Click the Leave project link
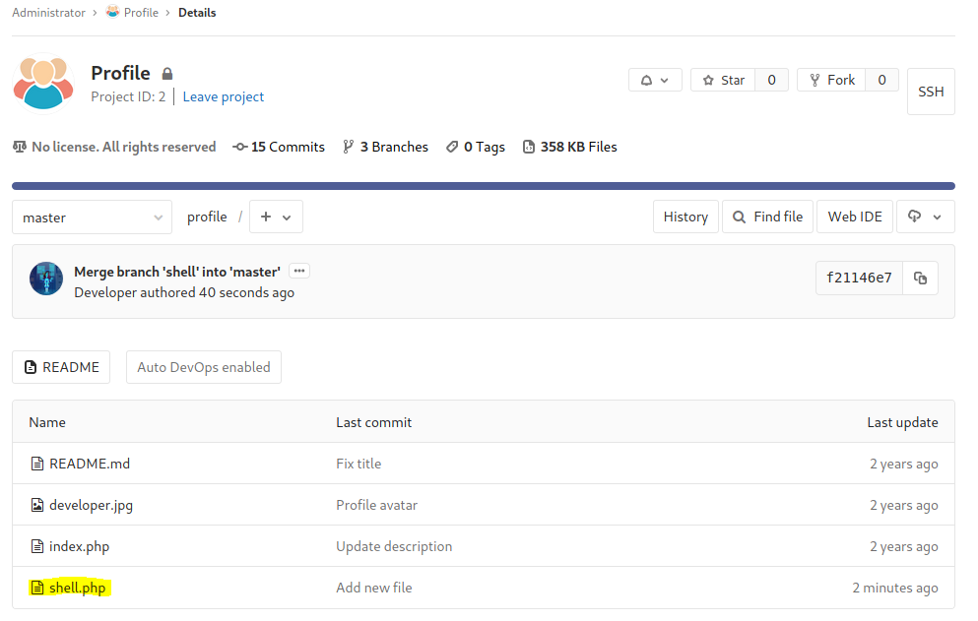The width and height of the screenshot is (978, 621). coord(224,96)
